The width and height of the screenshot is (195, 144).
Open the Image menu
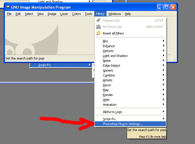tap(52, 14)
